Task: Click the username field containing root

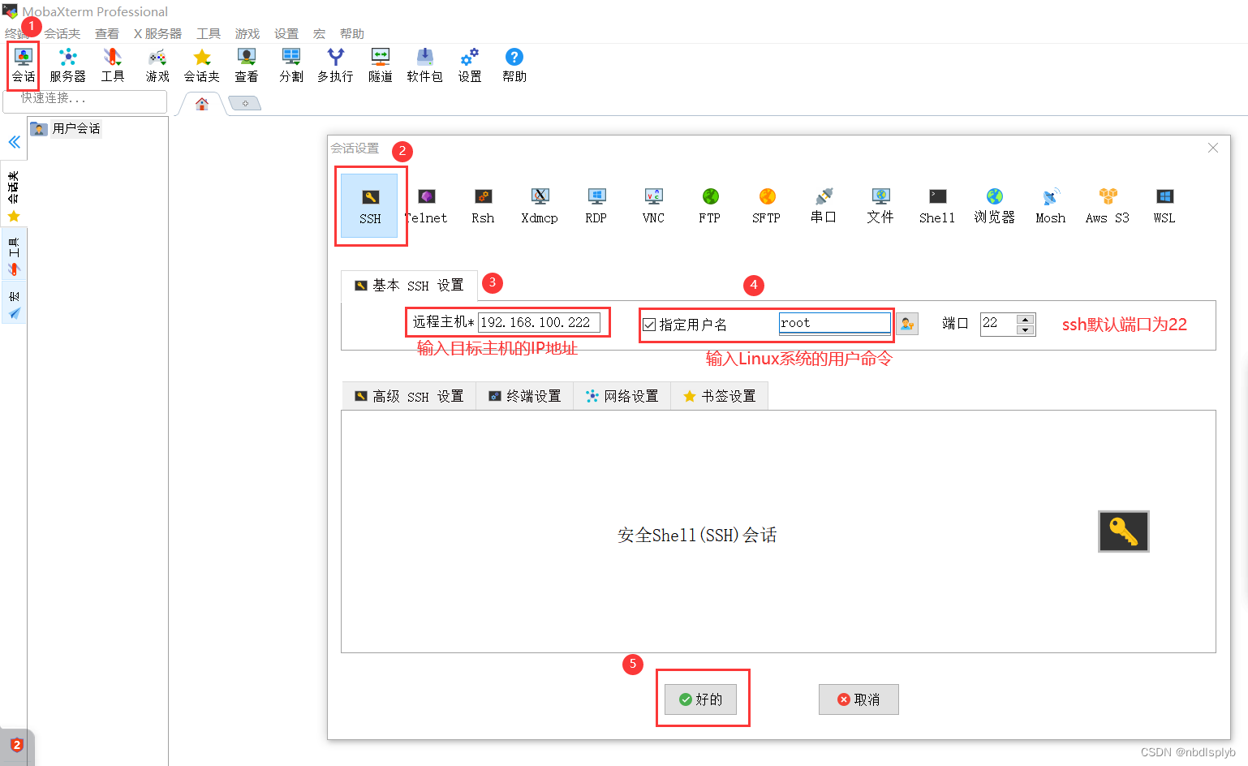Action: pyautogui.click(x=835, y=323)
